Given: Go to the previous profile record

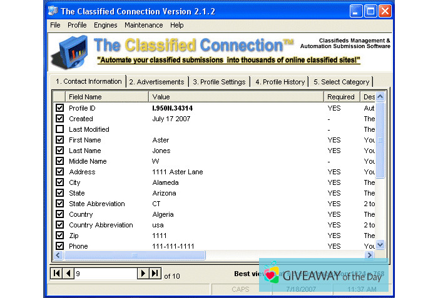Looking at the screenshot, I should [x=68, y=274].
